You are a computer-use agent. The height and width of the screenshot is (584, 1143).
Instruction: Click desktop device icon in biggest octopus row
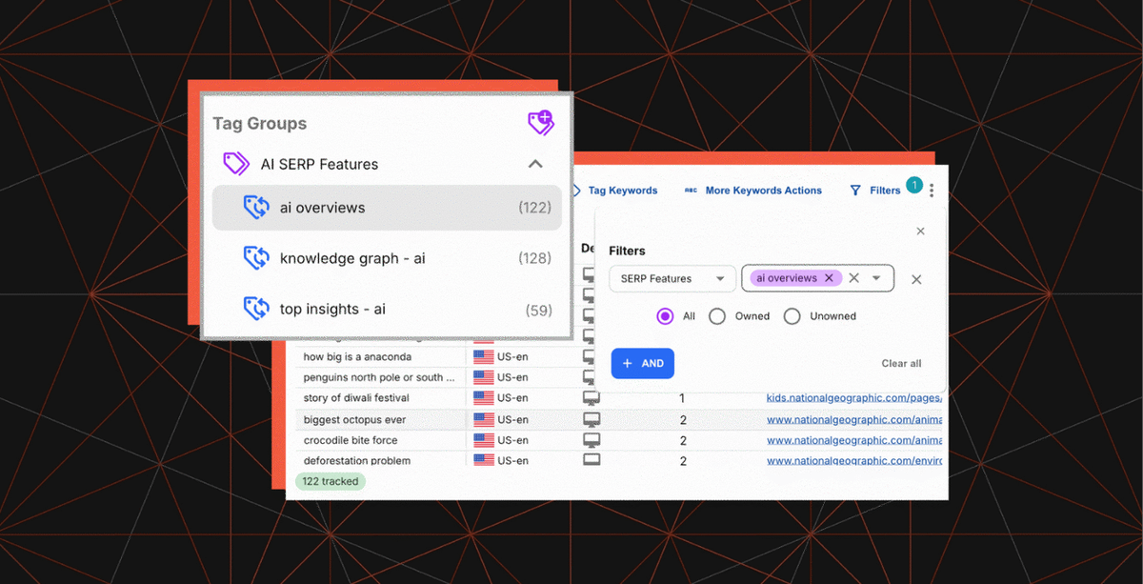tap(592, 420)
